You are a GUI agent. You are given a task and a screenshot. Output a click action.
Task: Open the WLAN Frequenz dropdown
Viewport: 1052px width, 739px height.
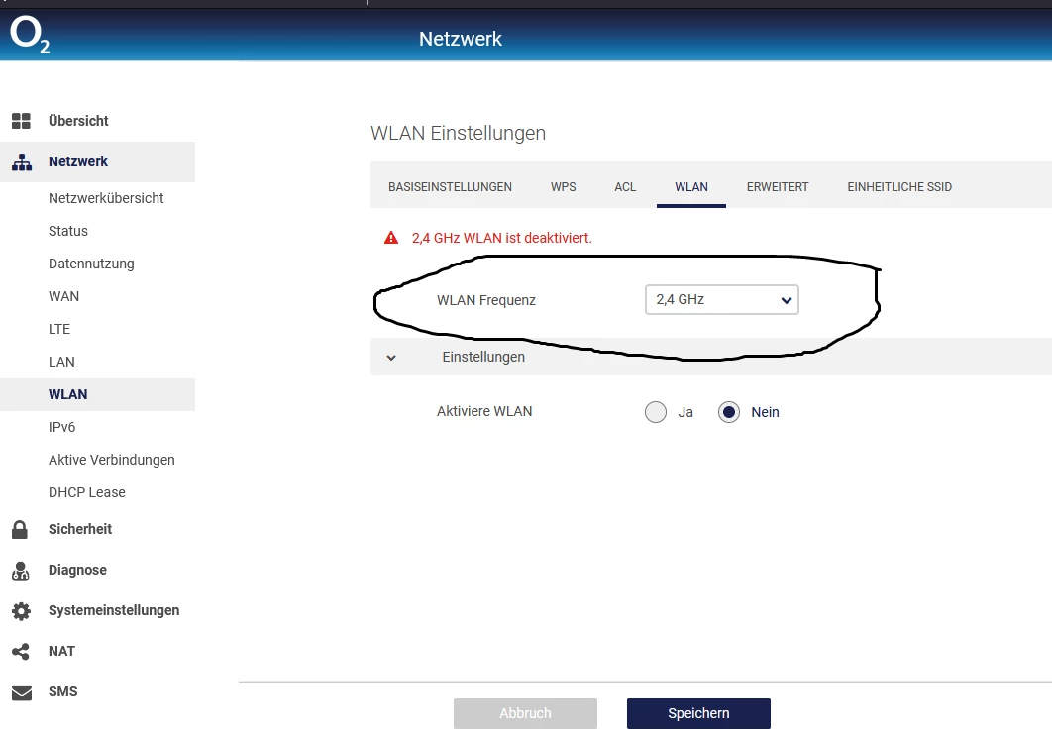click(722, 300)
